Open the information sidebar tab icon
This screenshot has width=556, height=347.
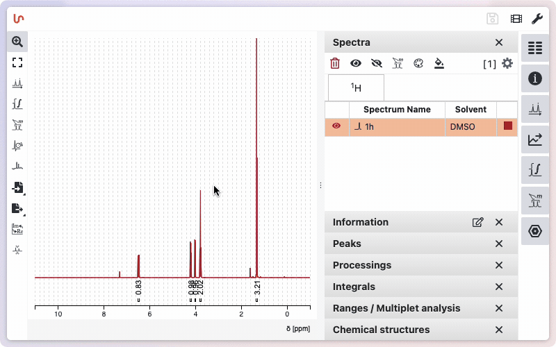pyautogui.click(x=534, y=78)
